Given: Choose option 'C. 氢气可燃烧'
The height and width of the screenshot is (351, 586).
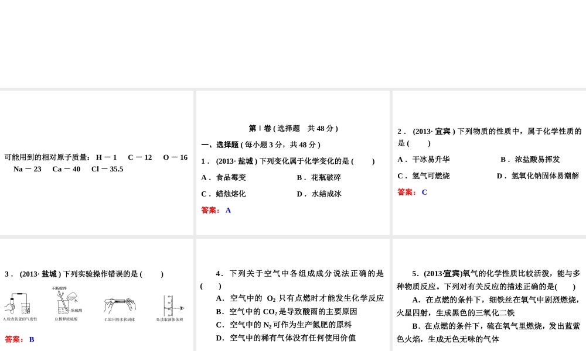Looking at the screenshot, I should coord(424,176).
